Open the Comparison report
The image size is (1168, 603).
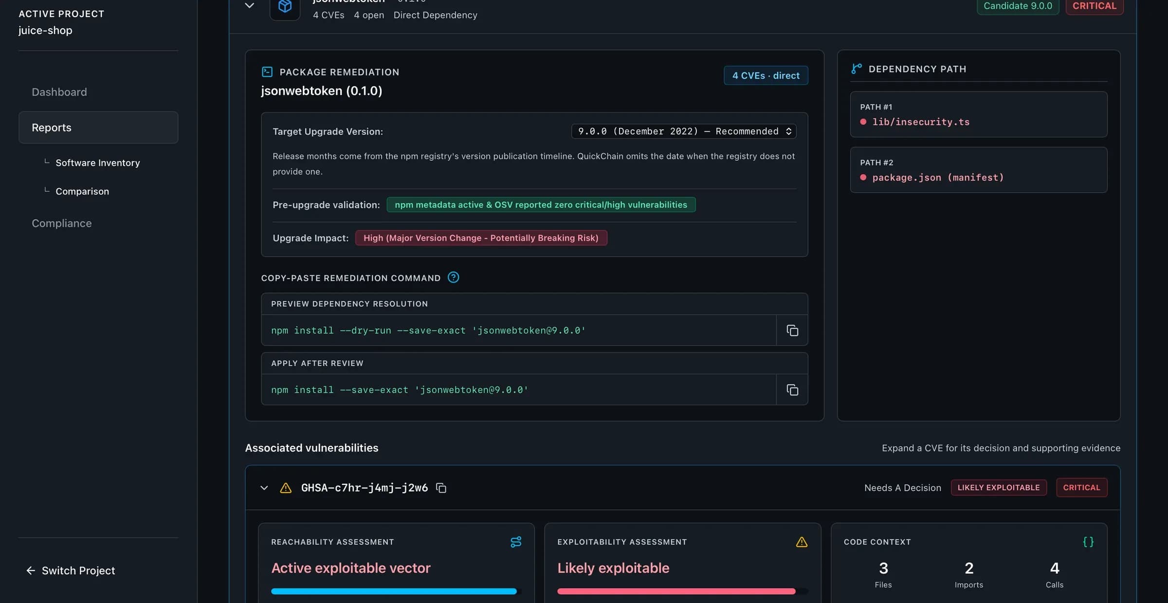(x=82, y=192)
